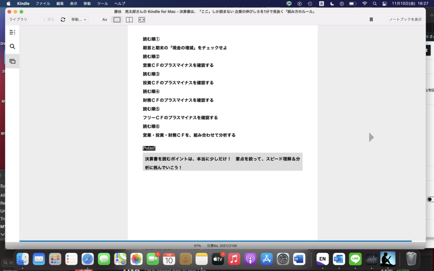Click the ライブラリ button

click(x=18, y=19)
